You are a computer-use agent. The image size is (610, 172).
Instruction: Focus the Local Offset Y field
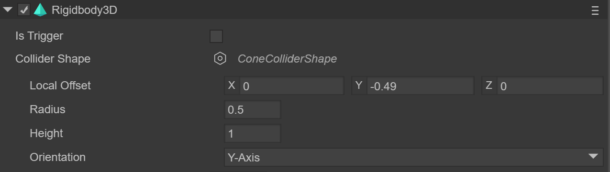click(420, 86)
